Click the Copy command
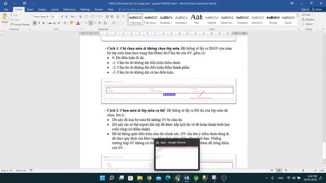326x183 pixels. point(15,20)
